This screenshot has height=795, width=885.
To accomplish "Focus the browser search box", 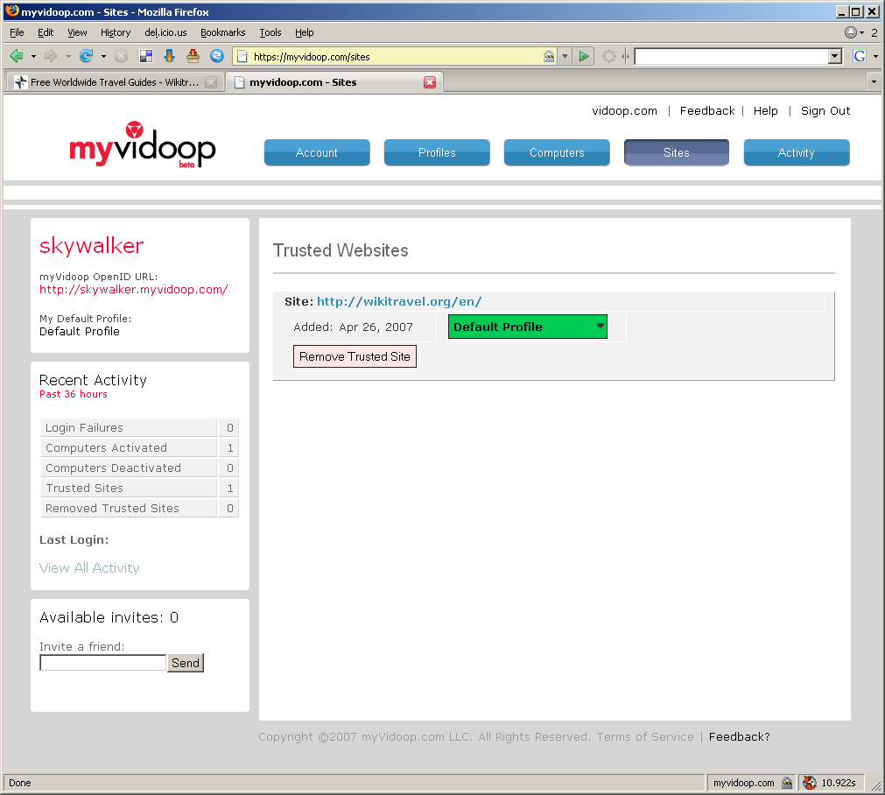I will click(732, 56).
